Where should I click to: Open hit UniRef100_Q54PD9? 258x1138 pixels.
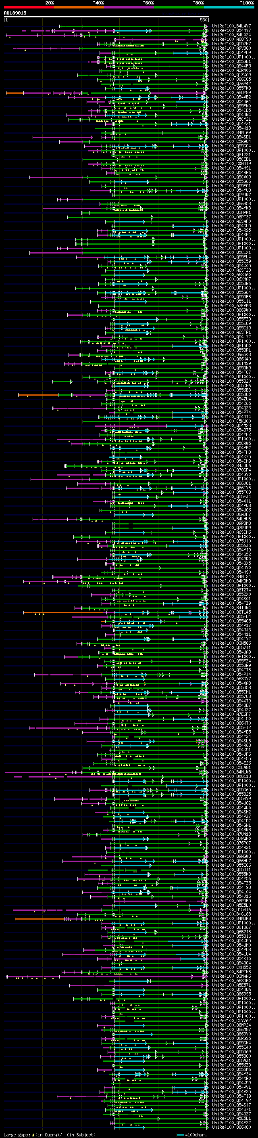231,52
